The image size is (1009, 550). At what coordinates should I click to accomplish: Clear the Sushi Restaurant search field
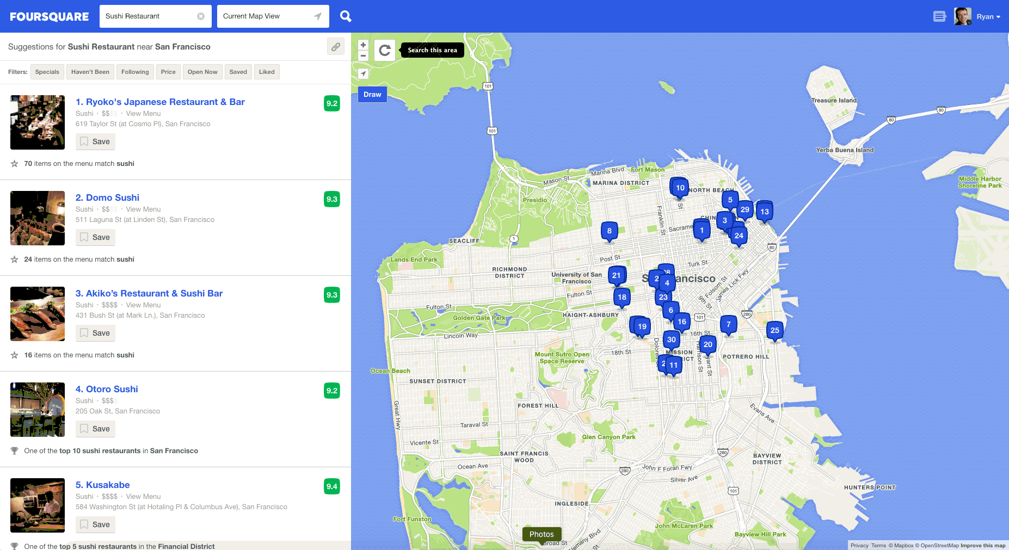[201, 16]
